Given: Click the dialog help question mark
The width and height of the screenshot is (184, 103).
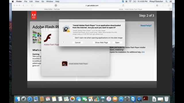Looking at the screenshot, I should click(x=63, y=43).
